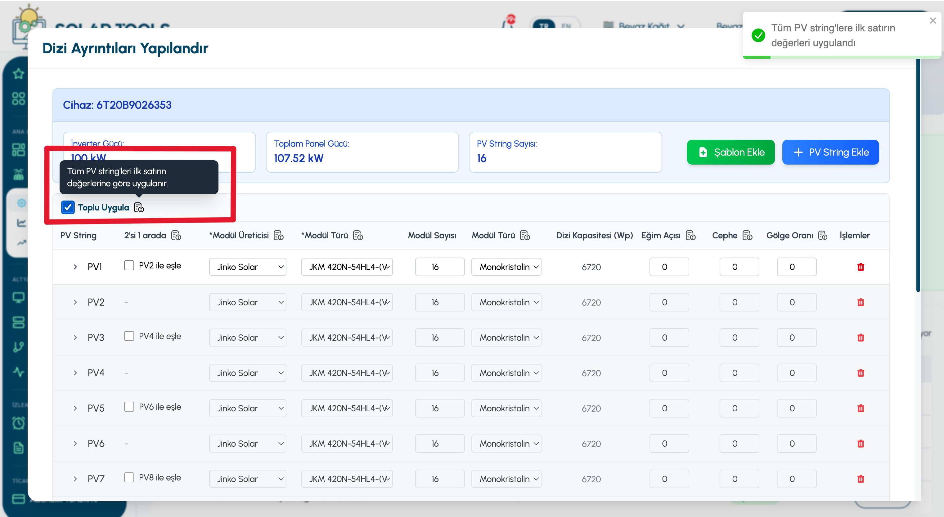This screenshot has height=517, width=944.
Task: Click the PV7 Modül Sayısı input field
Action: click(440, 479)
